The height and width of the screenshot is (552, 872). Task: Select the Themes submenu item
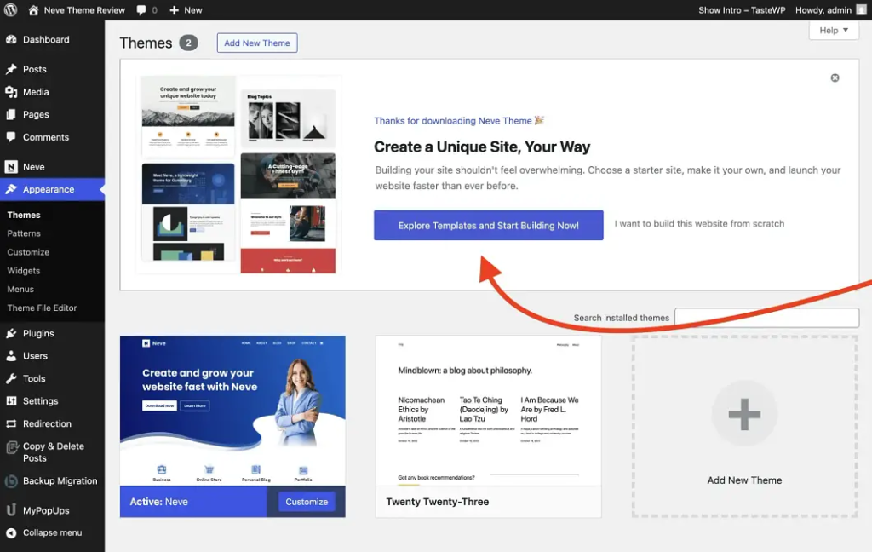tap(24, 215)
